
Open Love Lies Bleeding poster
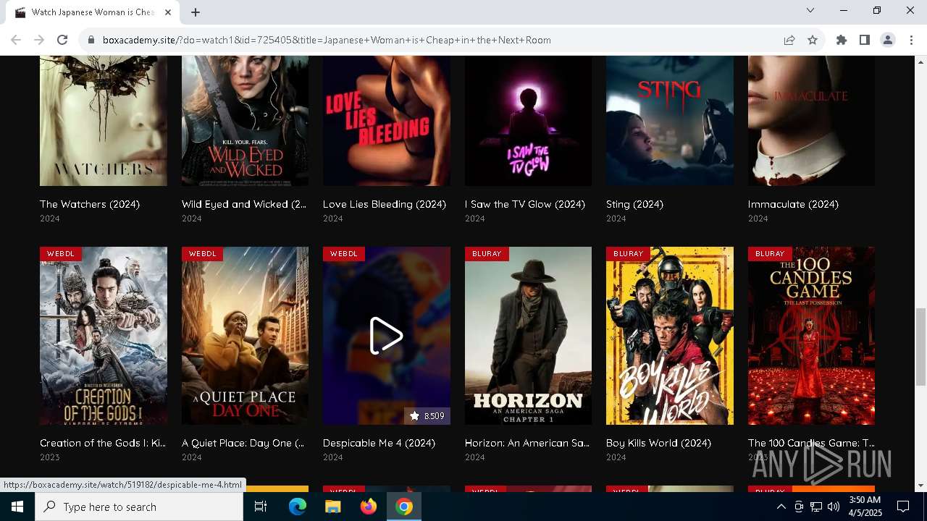point(387,121)
